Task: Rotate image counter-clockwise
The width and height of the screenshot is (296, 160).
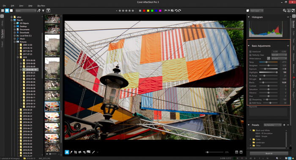Action: coord(176,11)
